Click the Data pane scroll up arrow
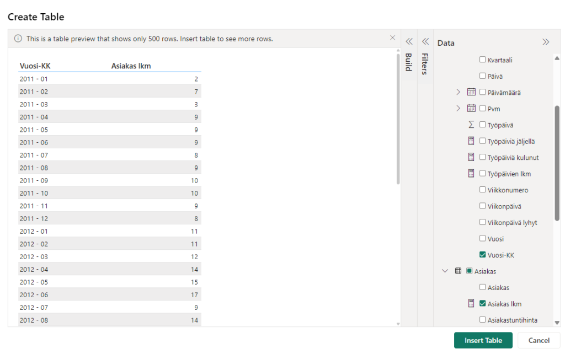 (x=557, y=58)
